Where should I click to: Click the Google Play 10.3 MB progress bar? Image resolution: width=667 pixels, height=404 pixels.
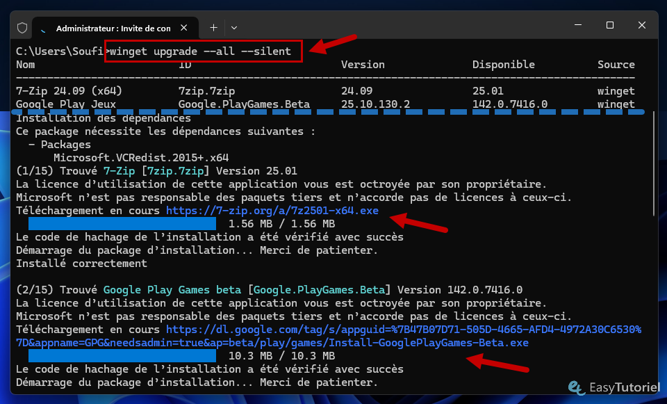point(122,356)
